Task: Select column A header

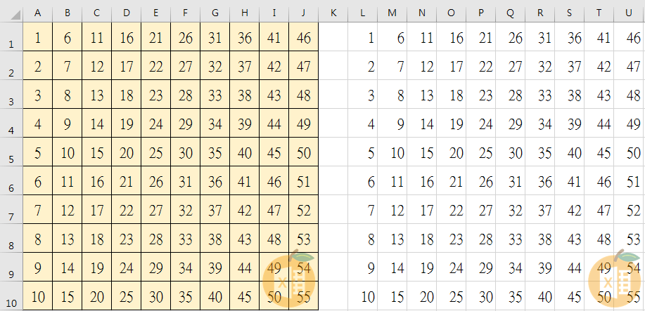Action: pyautogui.click(x=37, y=13)
